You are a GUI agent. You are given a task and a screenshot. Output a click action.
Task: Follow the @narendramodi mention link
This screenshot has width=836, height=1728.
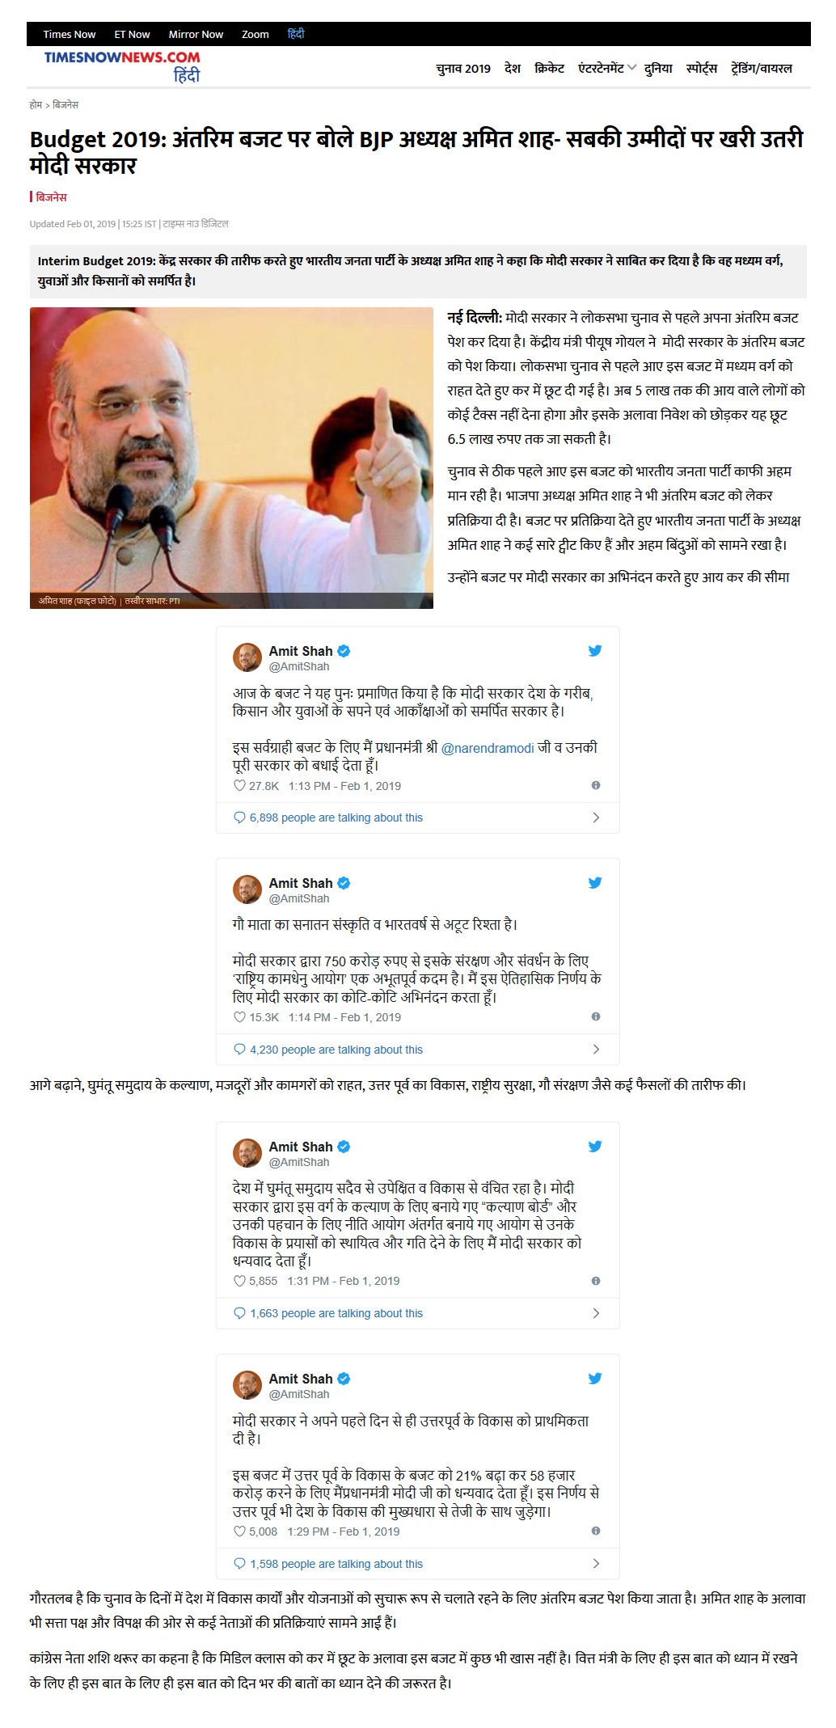[x=488, y=749]
